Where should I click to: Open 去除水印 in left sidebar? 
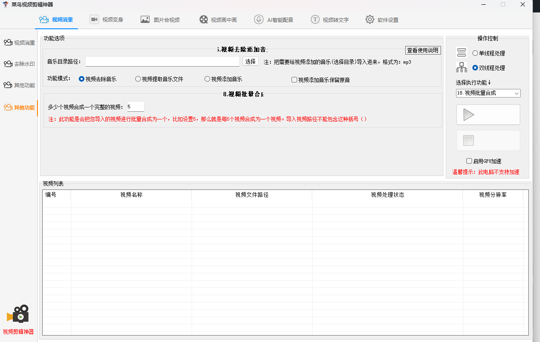[x=19, y=64]
